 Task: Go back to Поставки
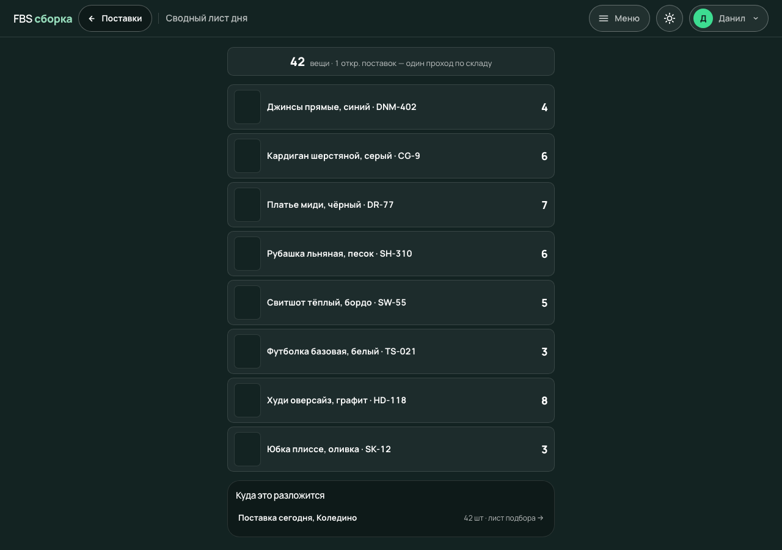pyautogui.click(x=115, y=18)
